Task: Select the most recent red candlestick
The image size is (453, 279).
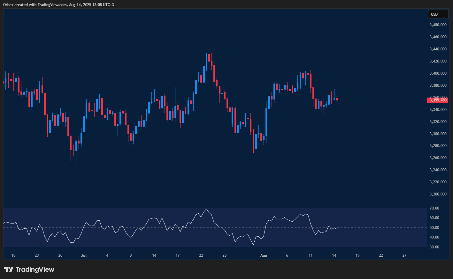Action: point(337,99)
